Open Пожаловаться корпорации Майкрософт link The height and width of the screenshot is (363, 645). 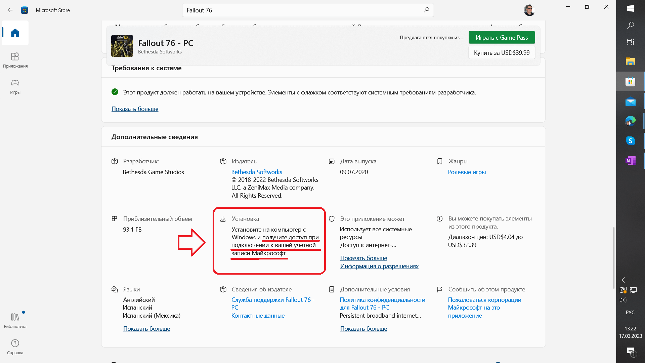coord(484,308)
